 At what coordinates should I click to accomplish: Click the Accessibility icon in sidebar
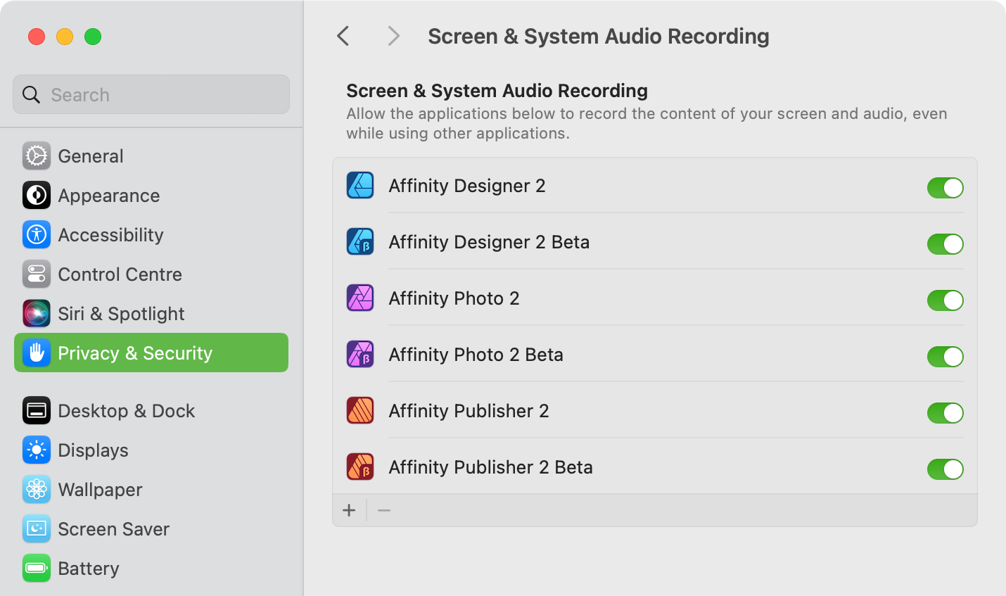(37, 235)
